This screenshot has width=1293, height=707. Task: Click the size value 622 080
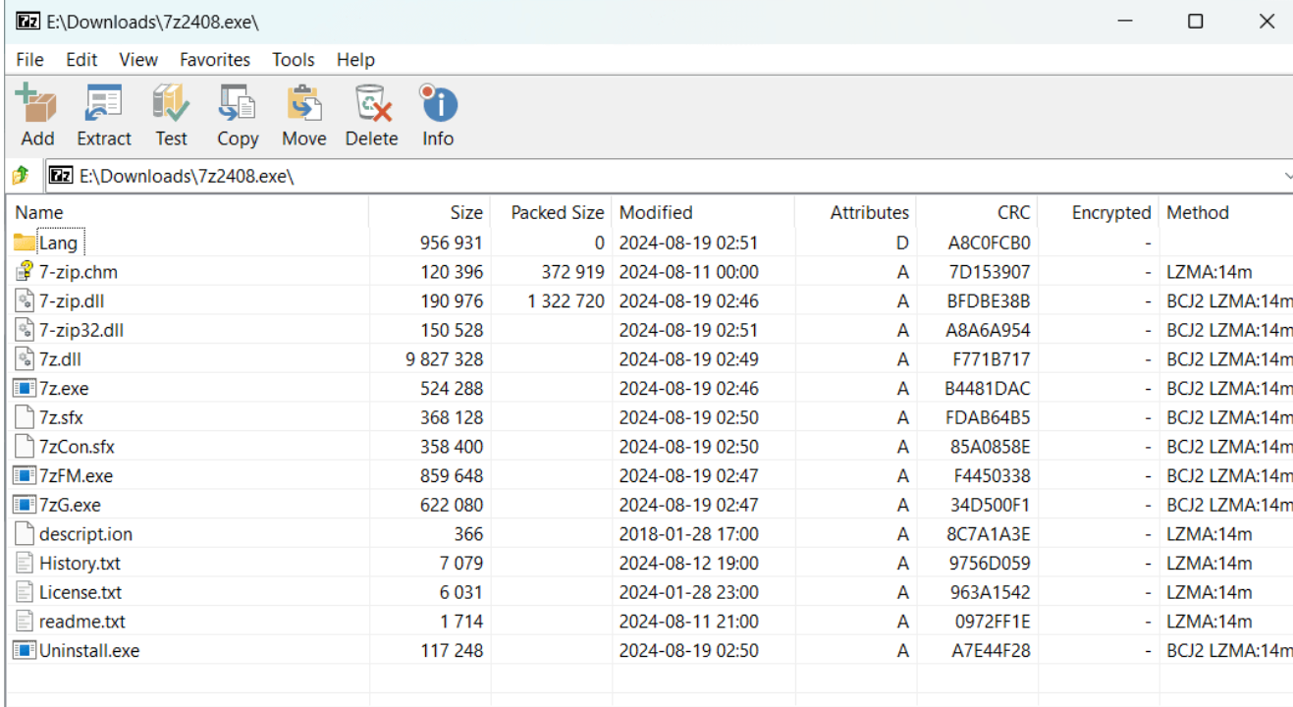pos(452,505)
